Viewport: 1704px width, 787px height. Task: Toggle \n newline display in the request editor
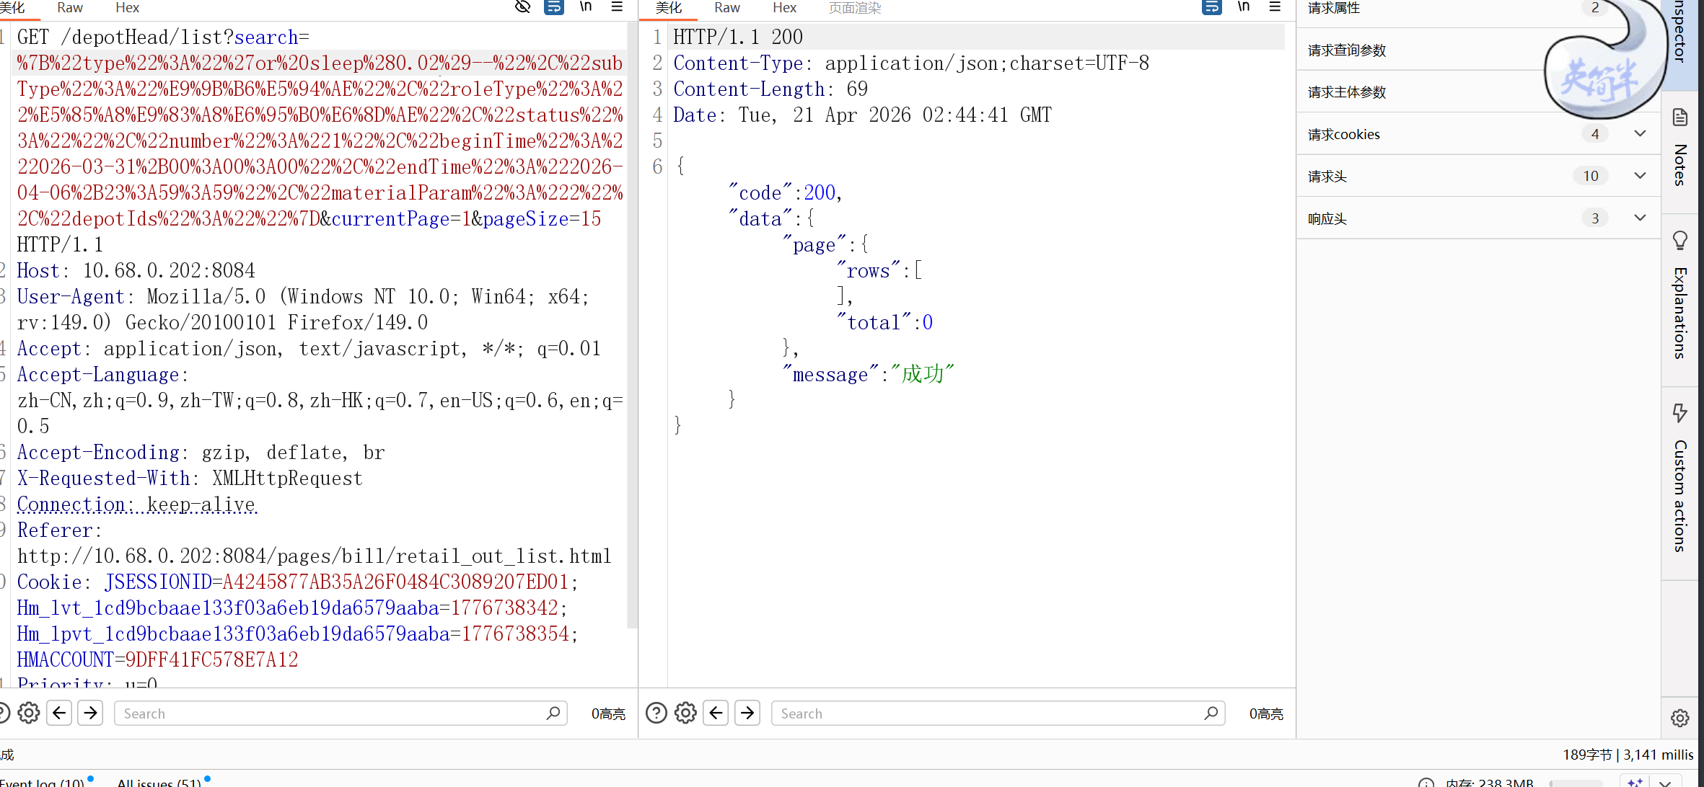pyautogui.click(x=586, y=7)
